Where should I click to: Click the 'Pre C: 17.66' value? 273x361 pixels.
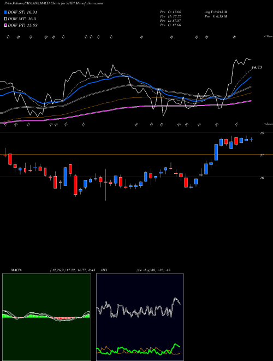pos(171,25)
